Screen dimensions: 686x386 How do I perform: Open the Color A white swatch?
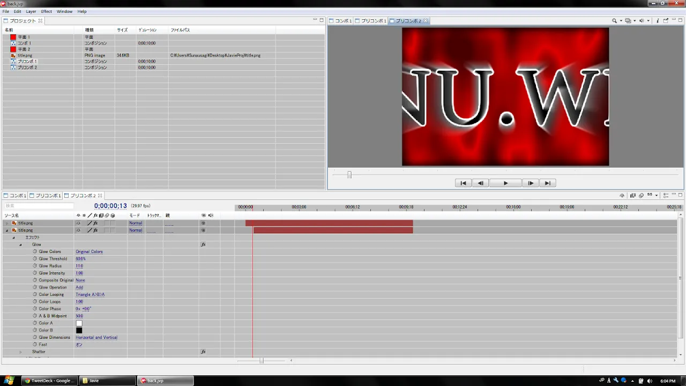click(79, 323)
